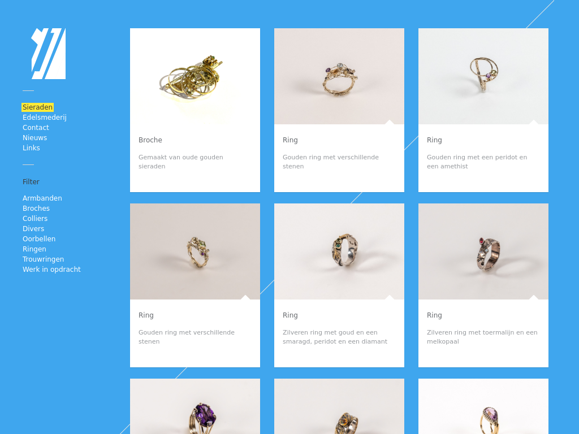Go to the Edelsmederij page
579x434 pixels.
(44, 118)
